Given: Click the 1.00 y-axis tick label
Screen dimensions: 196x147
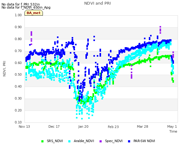Looking at the screenshot, I should 18,15.
